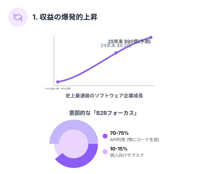Click the partially hidden "23年末 $1億" label
This screenshot has width=208, height=174.
[x=58, y=89]
